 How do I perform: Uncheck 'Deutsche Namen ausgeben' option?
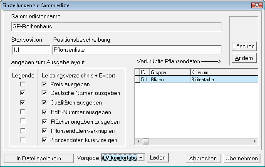(45, 93)
